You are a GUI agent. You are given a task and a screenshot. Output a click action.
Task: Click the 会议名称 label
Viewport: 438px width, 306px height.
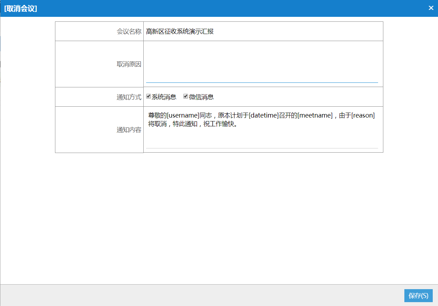click(x=129, y=31)
